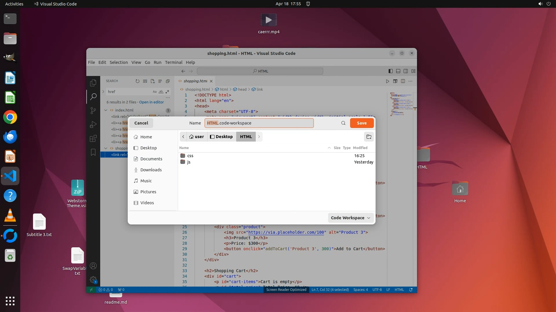The image size is (556, 312).
Task: Open the Terminal menu
Action: pos(173,62)
